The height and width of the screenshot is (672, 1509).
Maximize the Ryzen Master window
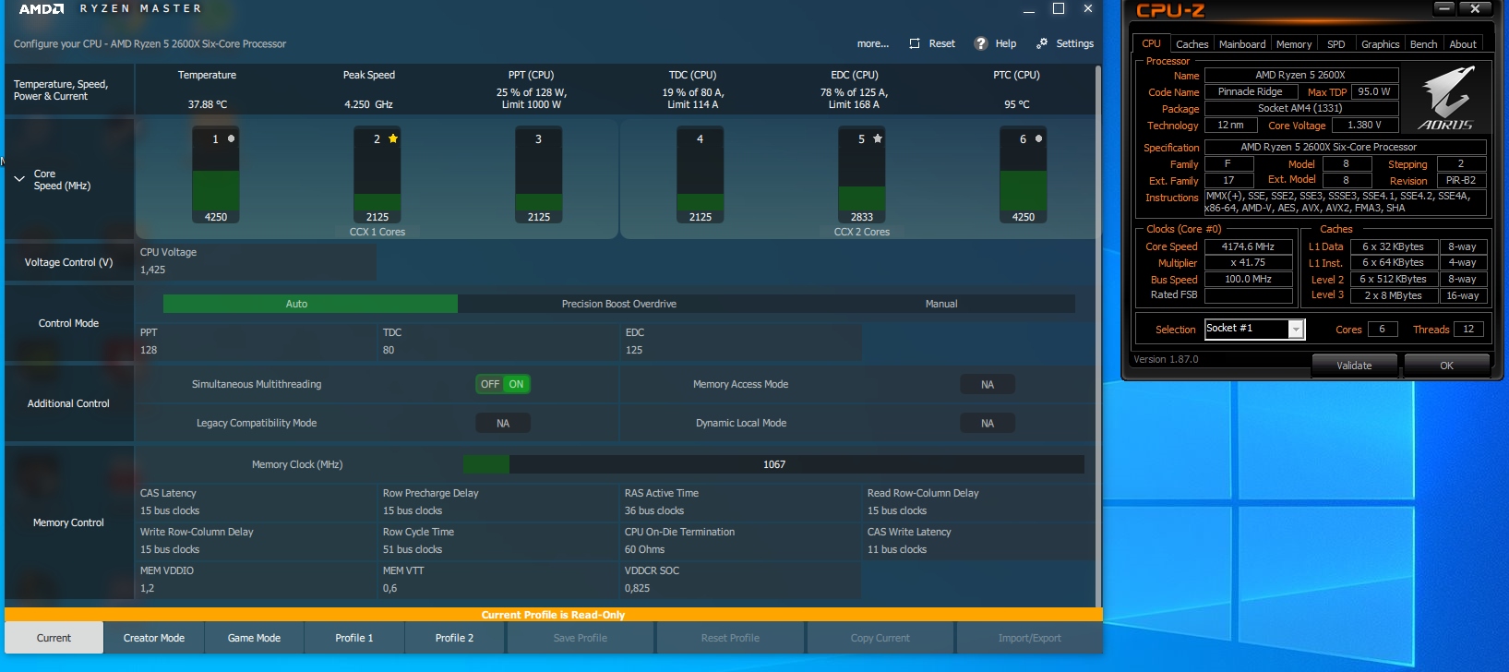tap(1059, 8)
